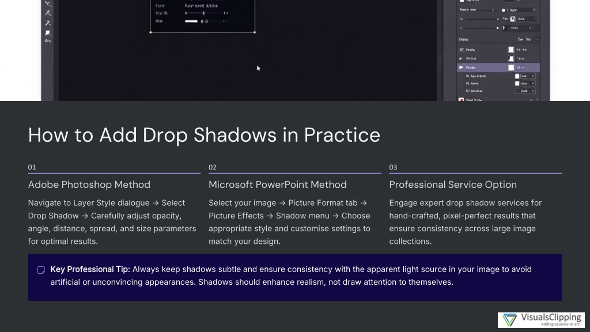Select the Adobe Photoshop Method heading

(x=89, y=184)
